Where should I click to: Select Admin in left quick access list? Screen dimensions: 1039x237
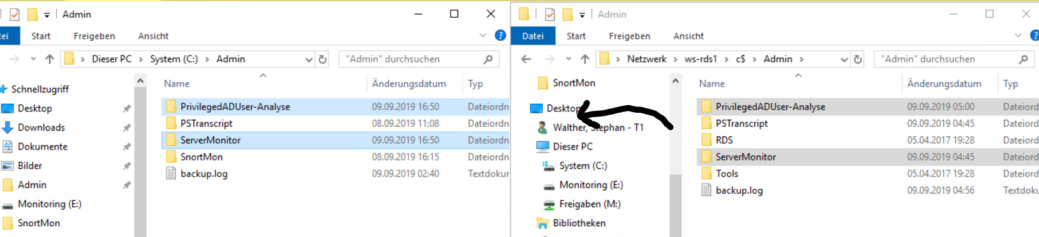click(32, 185)
